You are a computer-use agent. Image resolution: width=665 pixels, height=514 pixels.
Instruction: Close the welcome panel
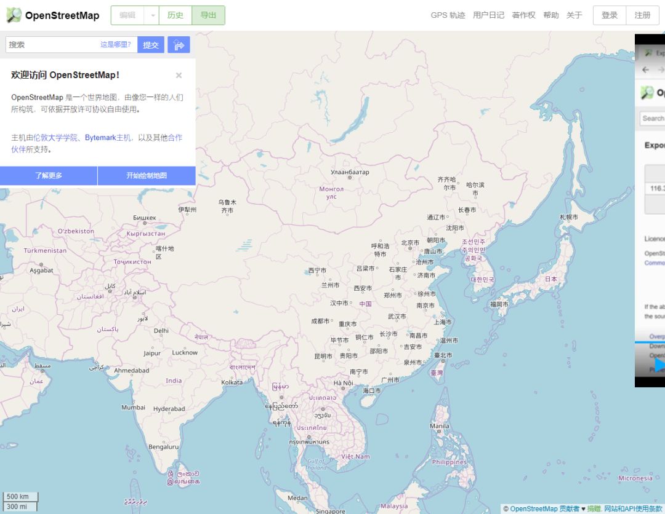pyautogui.click(x=179, y=76)
